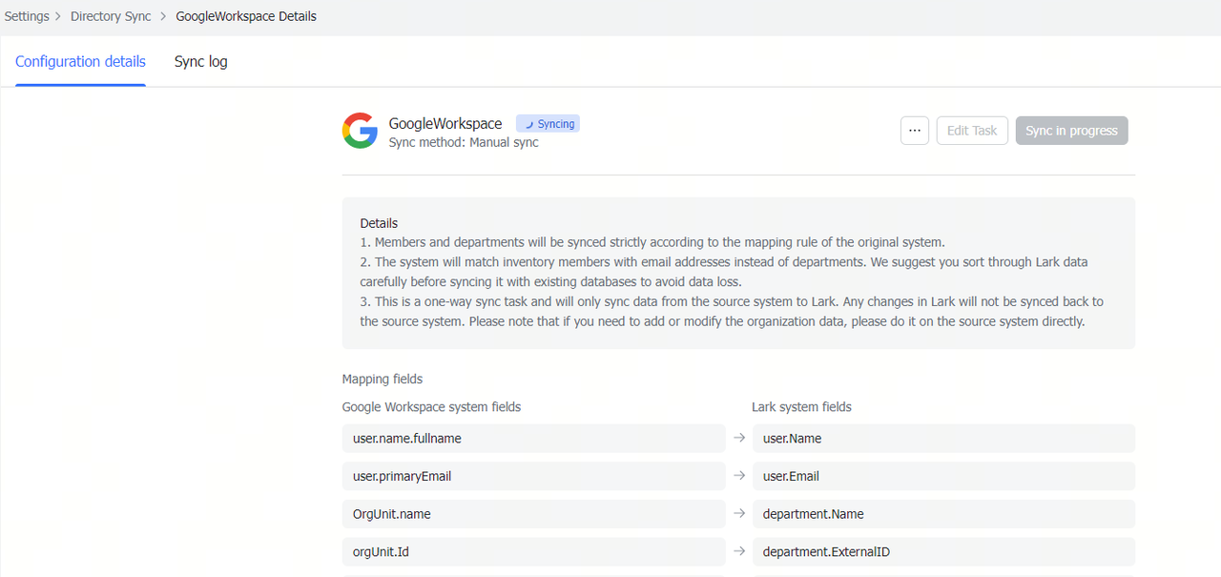
Task: Click the 'Google Workspace system fields' column header
Action: [x=431, y=407]
